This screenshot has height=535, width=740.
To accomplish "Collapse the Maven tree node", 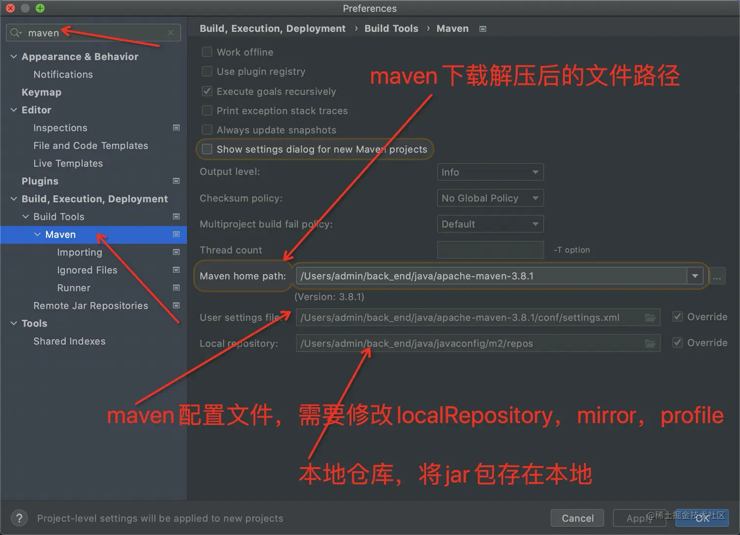I will [x=37, y=235].
